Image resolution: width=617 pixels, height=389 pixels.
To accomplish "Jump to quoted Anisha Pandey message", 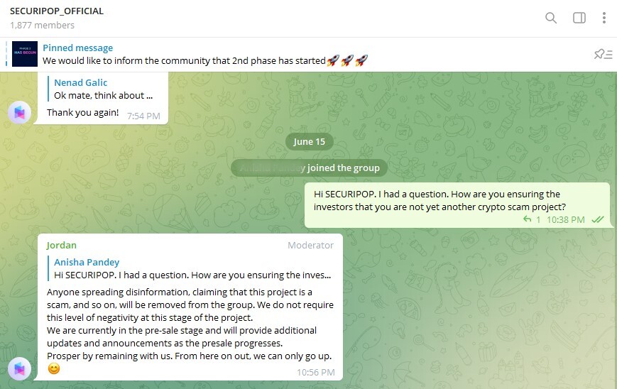I will 190,268.
